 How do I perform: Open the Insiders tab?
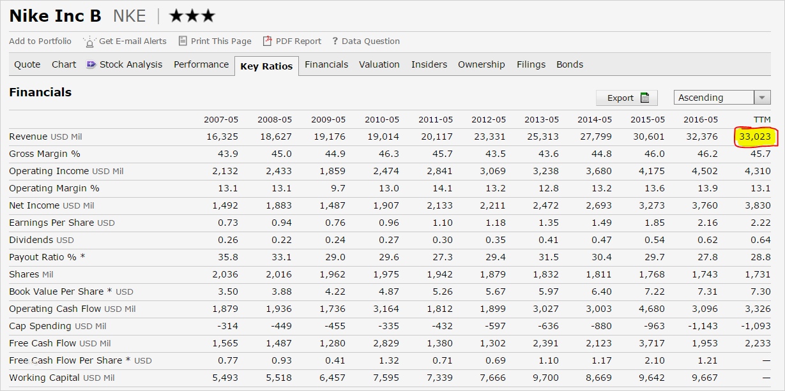coord(429,64)
